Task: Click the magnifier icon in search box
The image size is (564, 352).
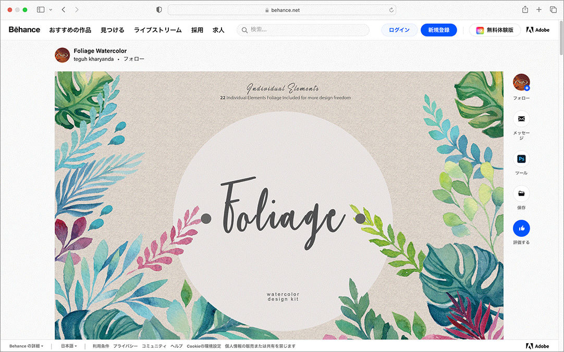Action: pos(244,30)
